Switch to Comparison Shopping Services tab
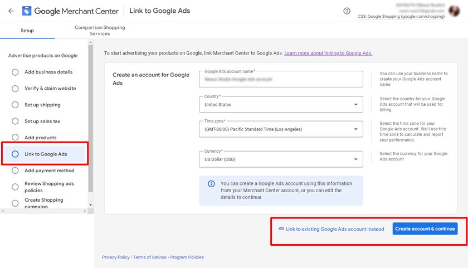This screenshot has height=268, width=468. coord(100,31)
